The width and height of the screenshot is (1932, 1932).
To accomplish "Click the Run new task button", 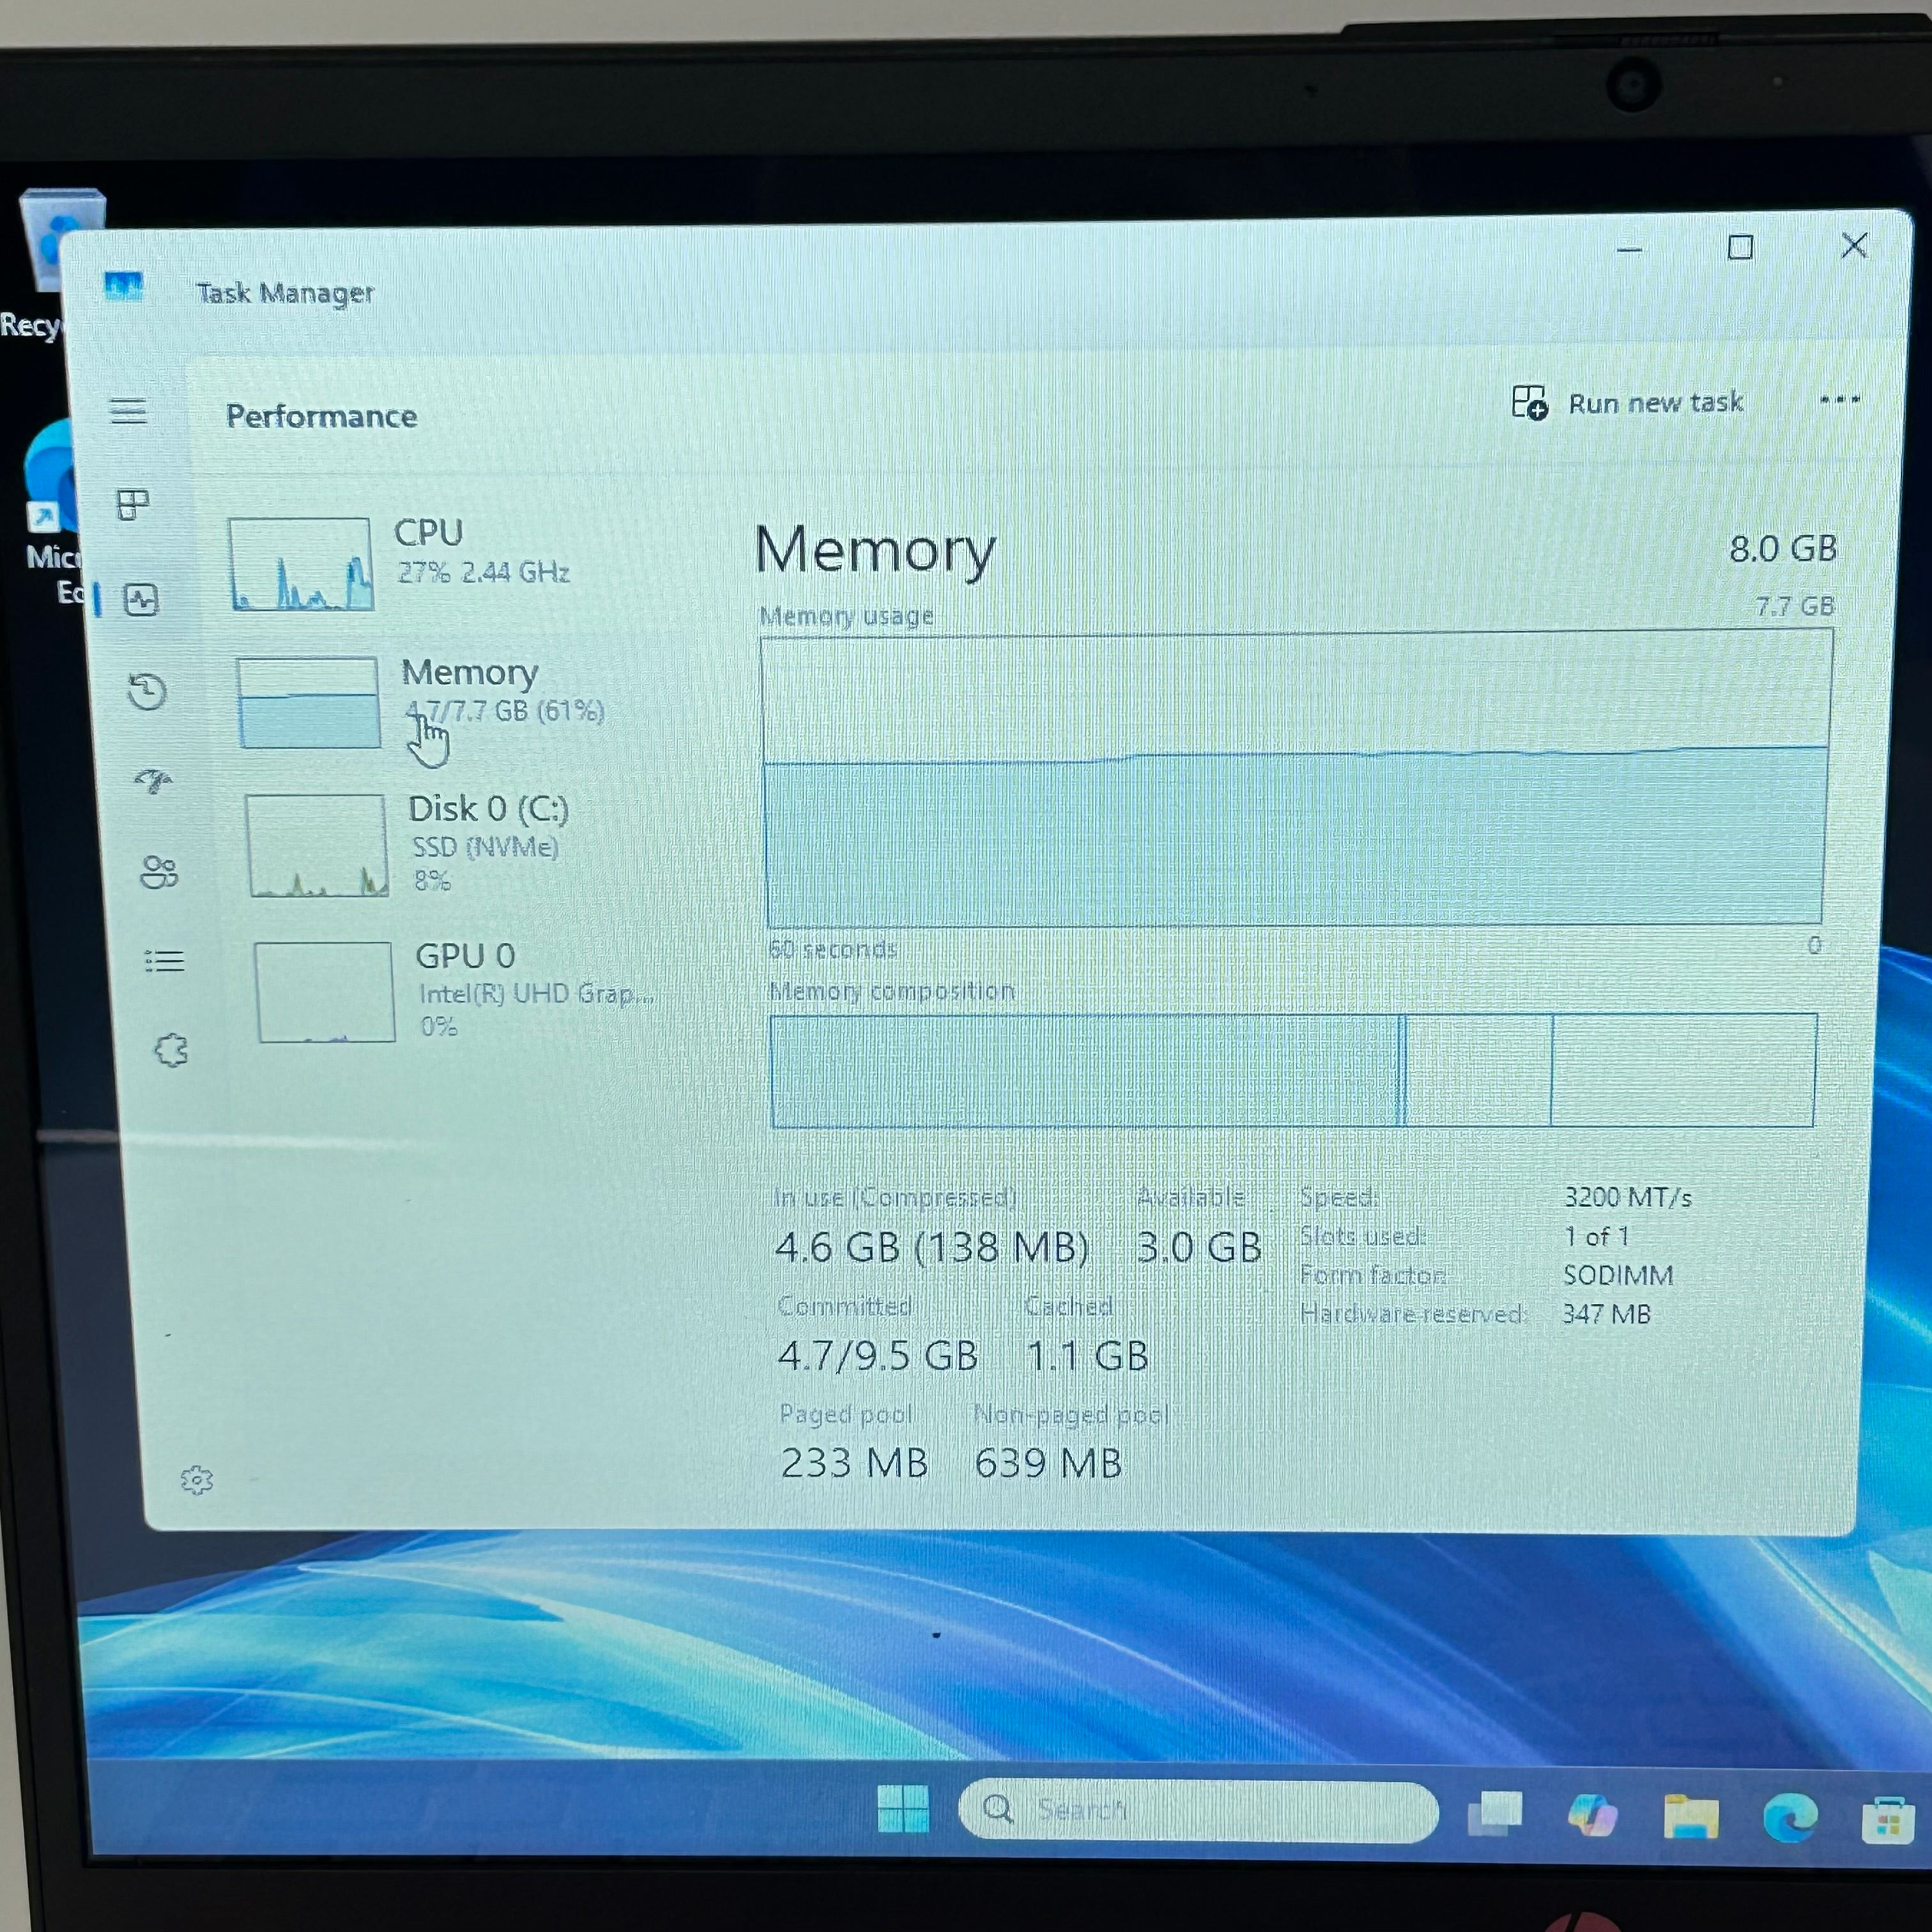I will [1627, 403].
